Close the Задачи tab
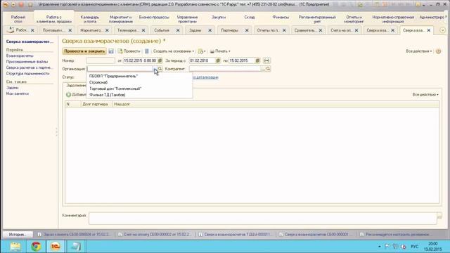Screen dimensions: 450x253 [210, 30]
